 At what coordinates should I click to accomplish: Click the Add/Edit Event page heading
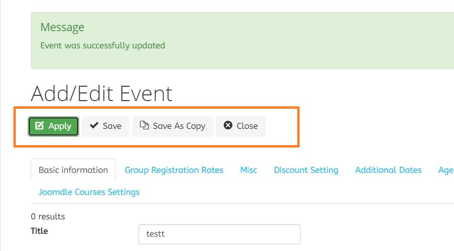(x=101, y=93)
